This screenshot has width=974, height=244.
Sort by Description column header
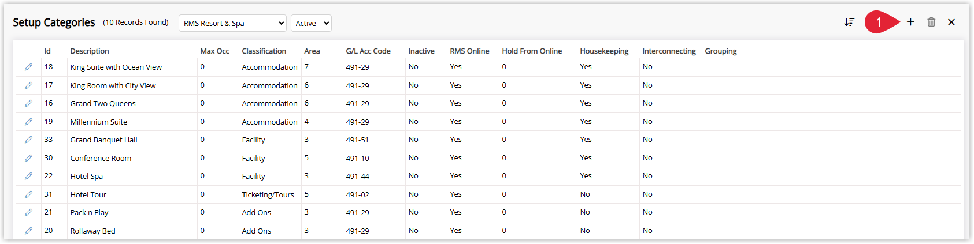click(x=90, y=51)
